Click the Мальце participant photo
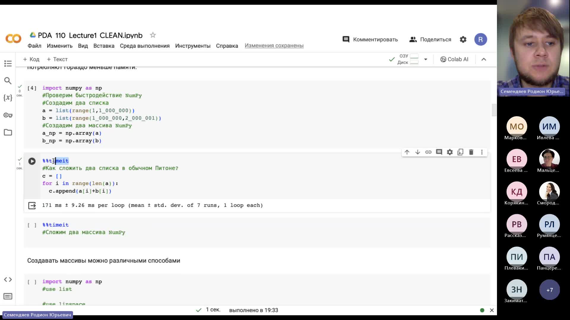 click(x=549, y=159)
